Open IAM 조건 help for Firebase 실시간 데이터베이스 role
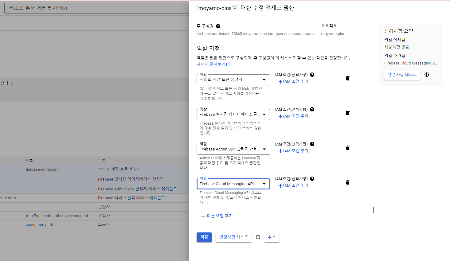 (x=312, y=109)
